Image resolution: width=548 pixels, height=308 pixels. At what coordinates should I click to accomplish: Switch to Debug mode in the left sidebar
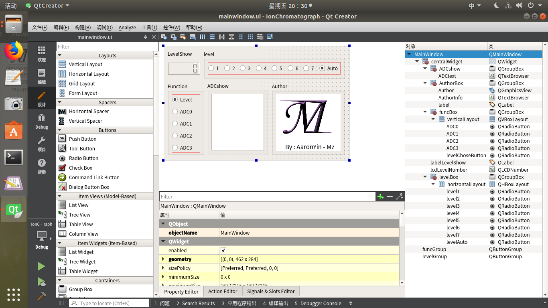tap(42, 121)
